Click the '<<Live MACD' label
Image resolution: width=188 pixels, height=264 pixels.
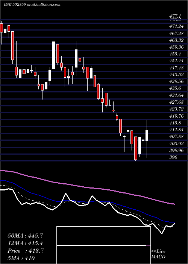coord(158,254)
